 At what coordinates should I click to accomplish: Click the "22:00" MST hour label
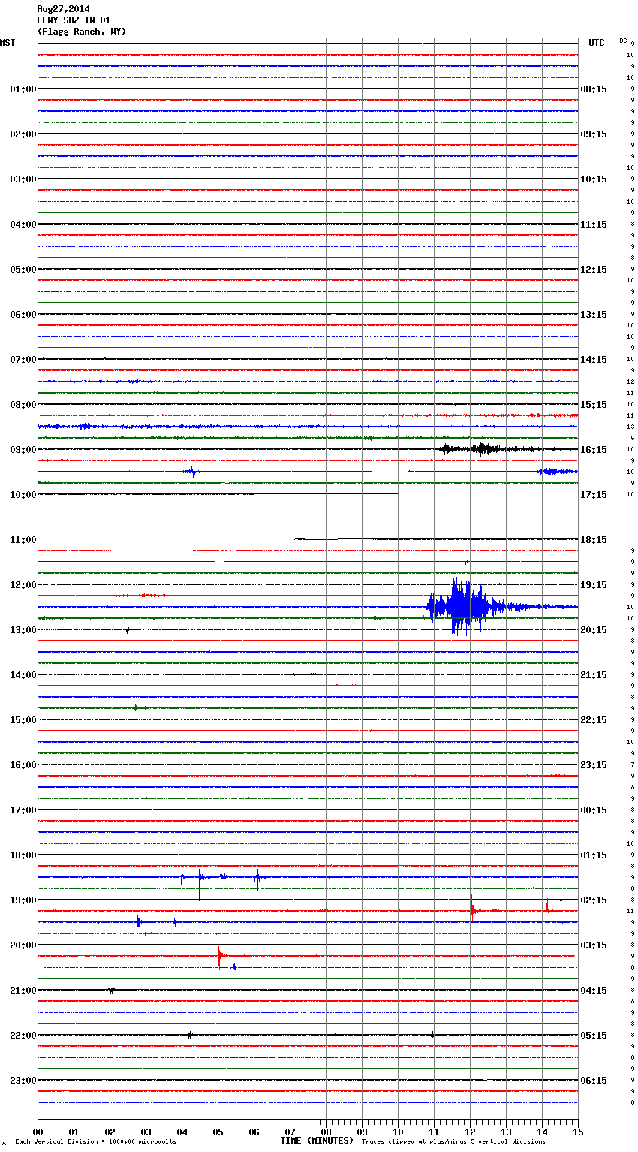coord(23,1036)
